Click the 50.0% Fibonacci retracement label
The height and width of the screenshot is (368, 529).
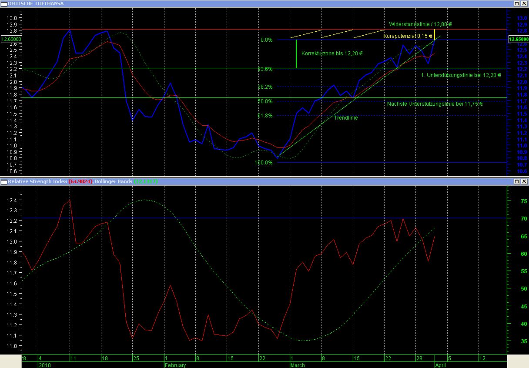[x=265, y=101]
